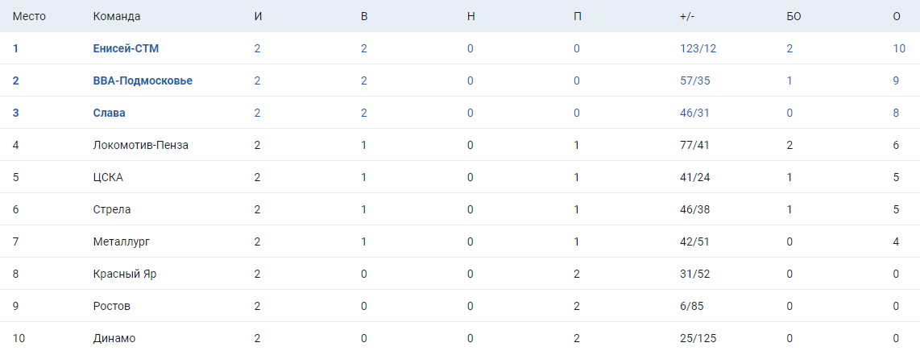Click the В wins column header

(364, 17)
